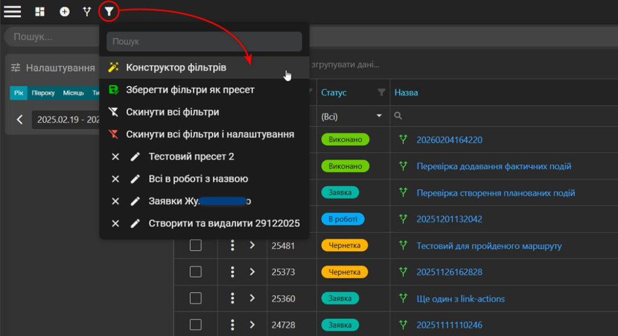
Task: Open the Статус column filter funnel
Action: pyautogui.click(x=381, y=92)
